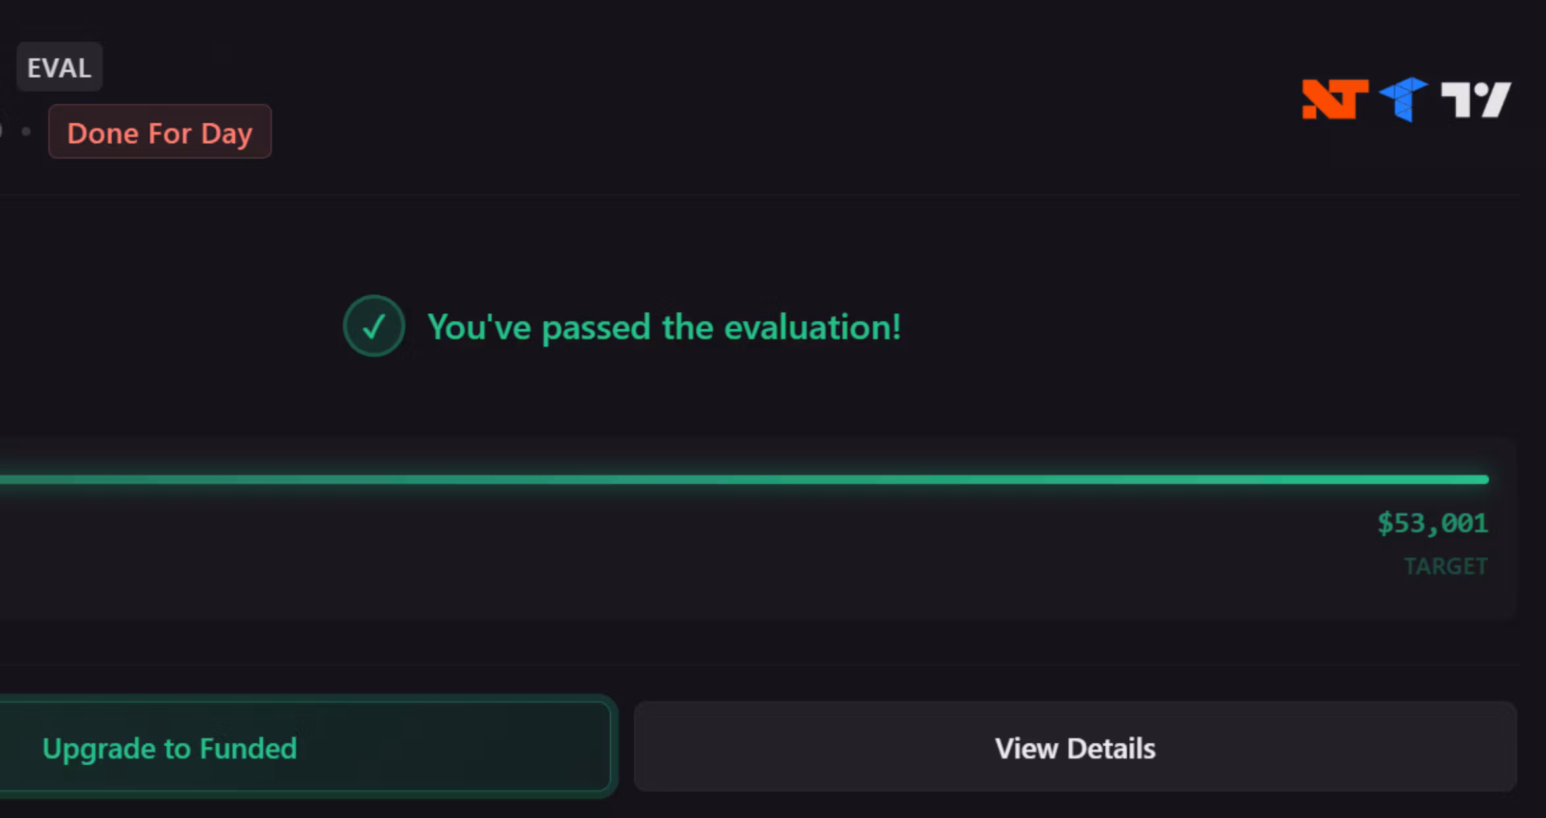Select the white TradingView platform logo

tap(1476, 100)
